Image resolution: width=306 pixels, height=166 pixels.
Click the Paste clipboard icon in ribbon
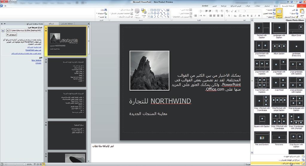(302, 11)
